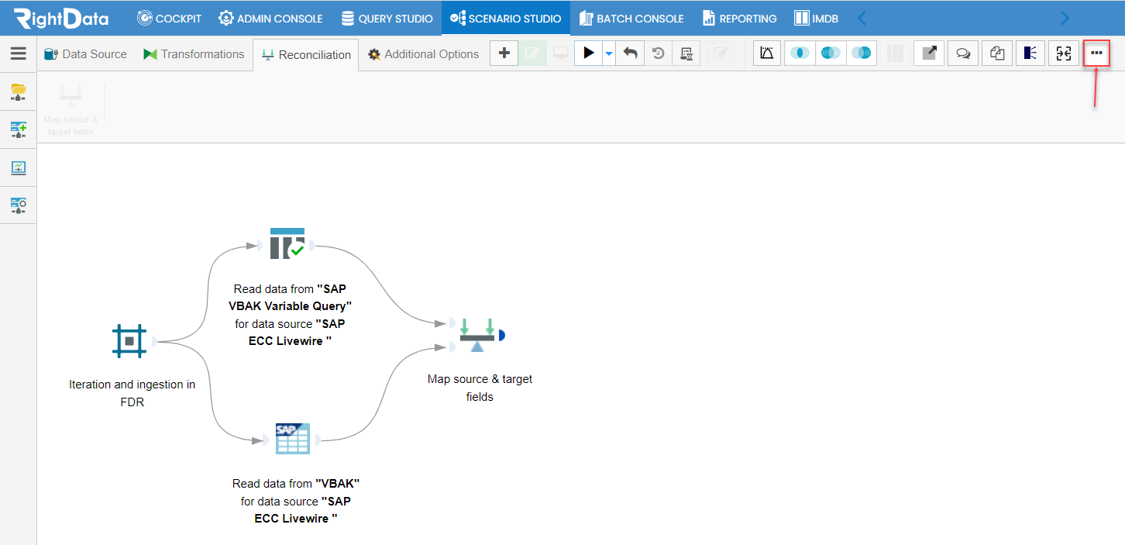This screenshot has height=545, width=1125.
Task: Click the RightData logo
Action: (61, 18)
